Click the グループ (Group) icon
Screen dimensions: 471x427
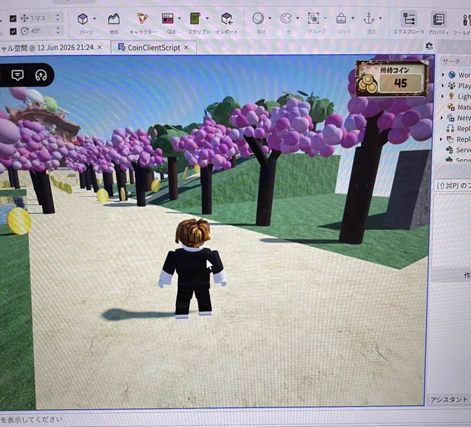coord(313,18)
